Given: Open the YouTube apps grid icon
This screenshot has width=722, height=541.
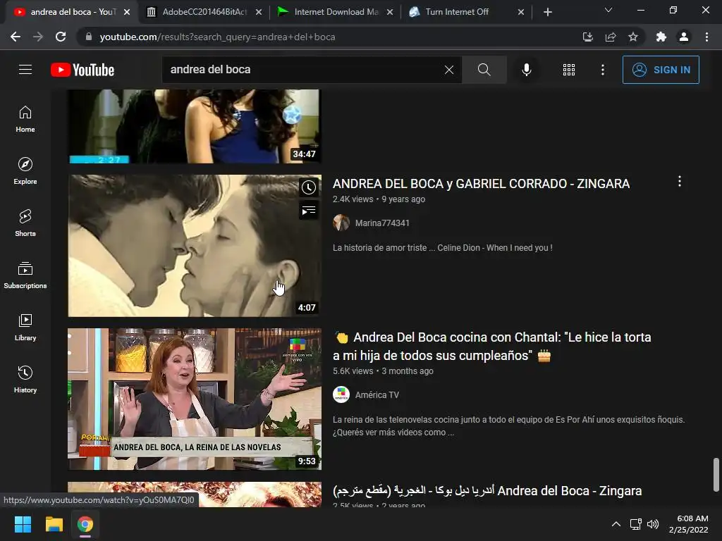Looking at the screenshot, I should (569, 70).
